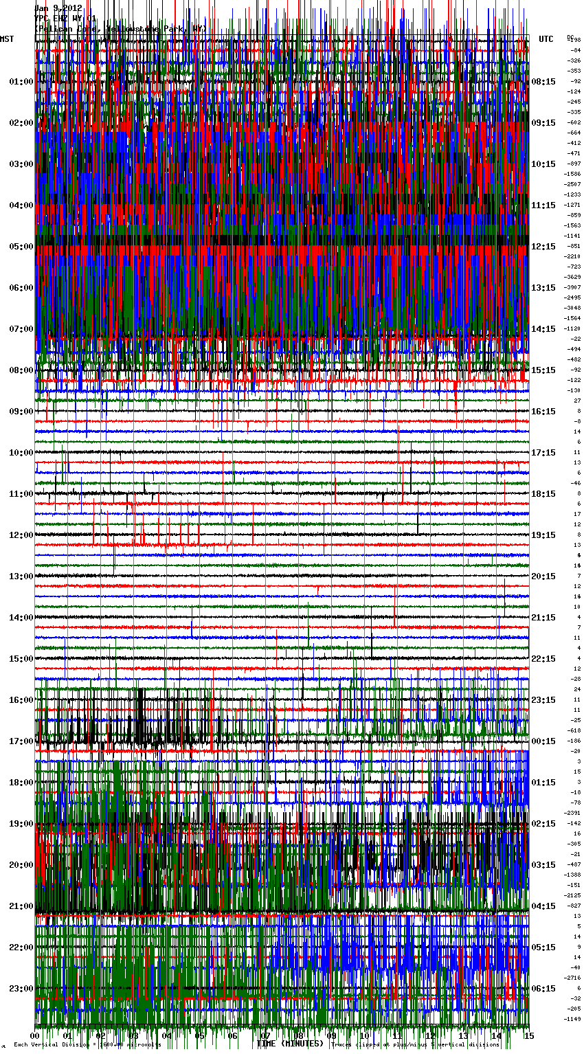
Task: Select the 15:00 MST row label
Action: pyautogui.click(x=21, y=659)
